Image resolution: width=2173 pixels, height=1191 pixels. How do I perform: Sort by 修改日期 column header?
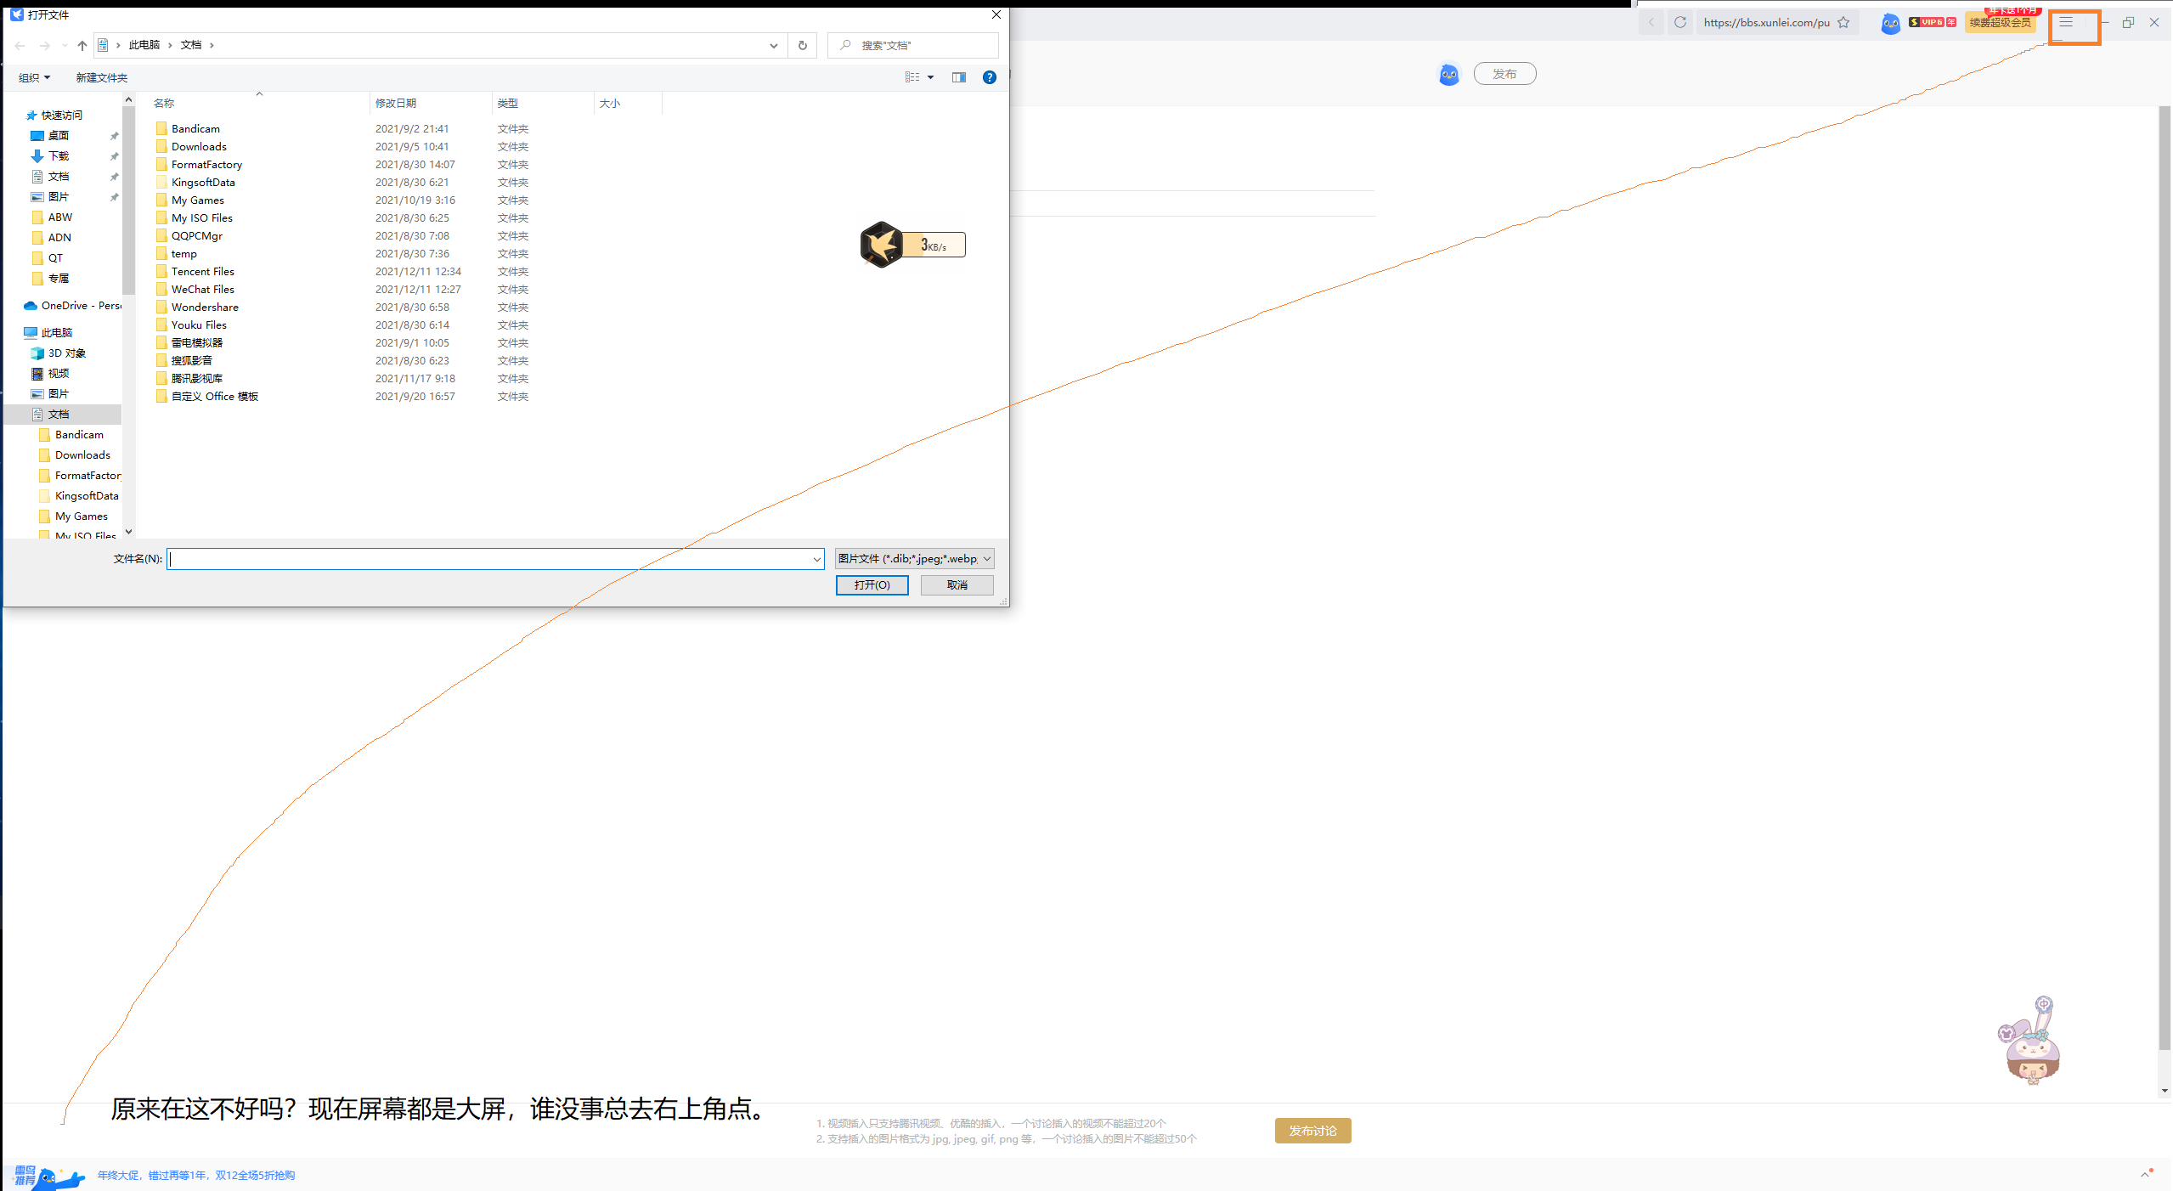[x=396, y=104]
